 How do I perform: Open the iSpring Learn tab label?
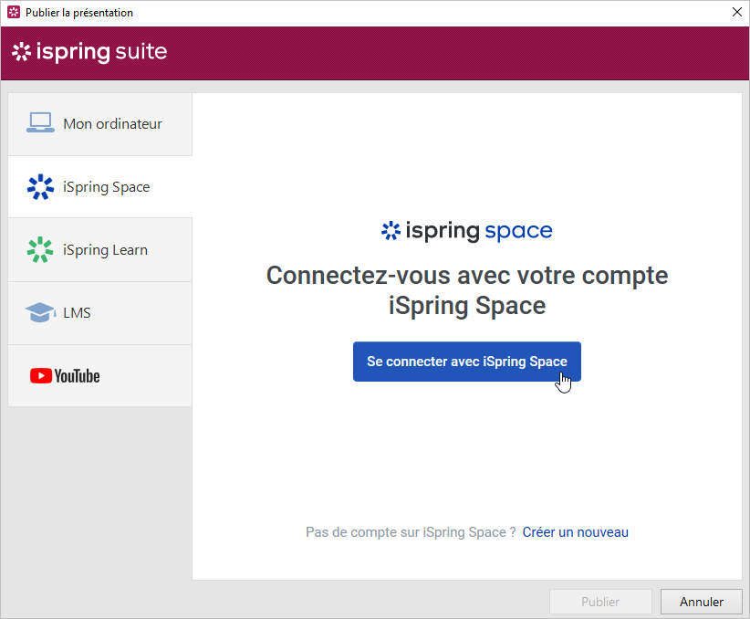click(105, 250)
